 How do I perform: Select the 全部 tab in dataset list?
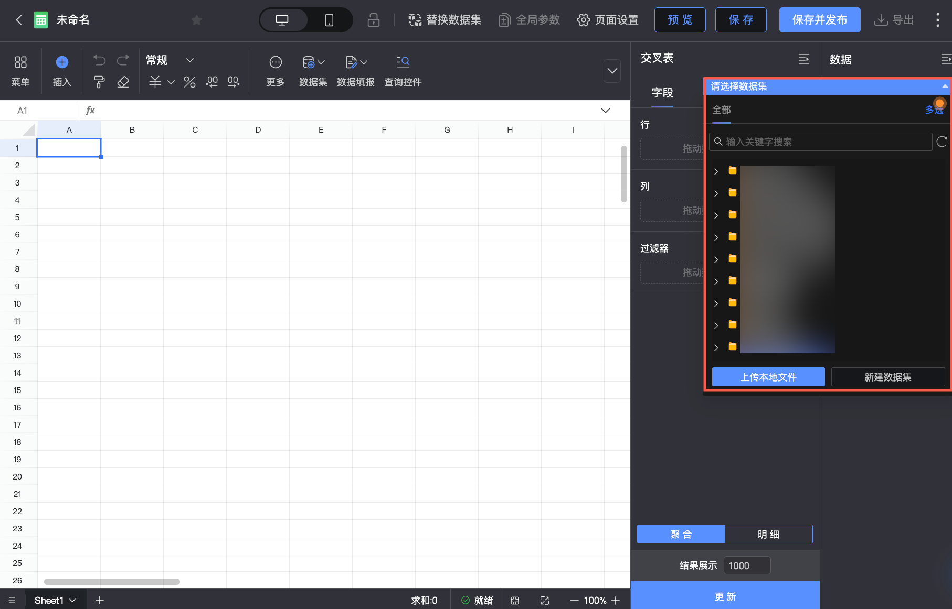[722, 110]
